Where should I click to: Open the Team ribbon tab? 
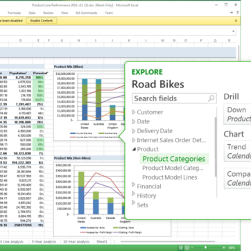109,13
